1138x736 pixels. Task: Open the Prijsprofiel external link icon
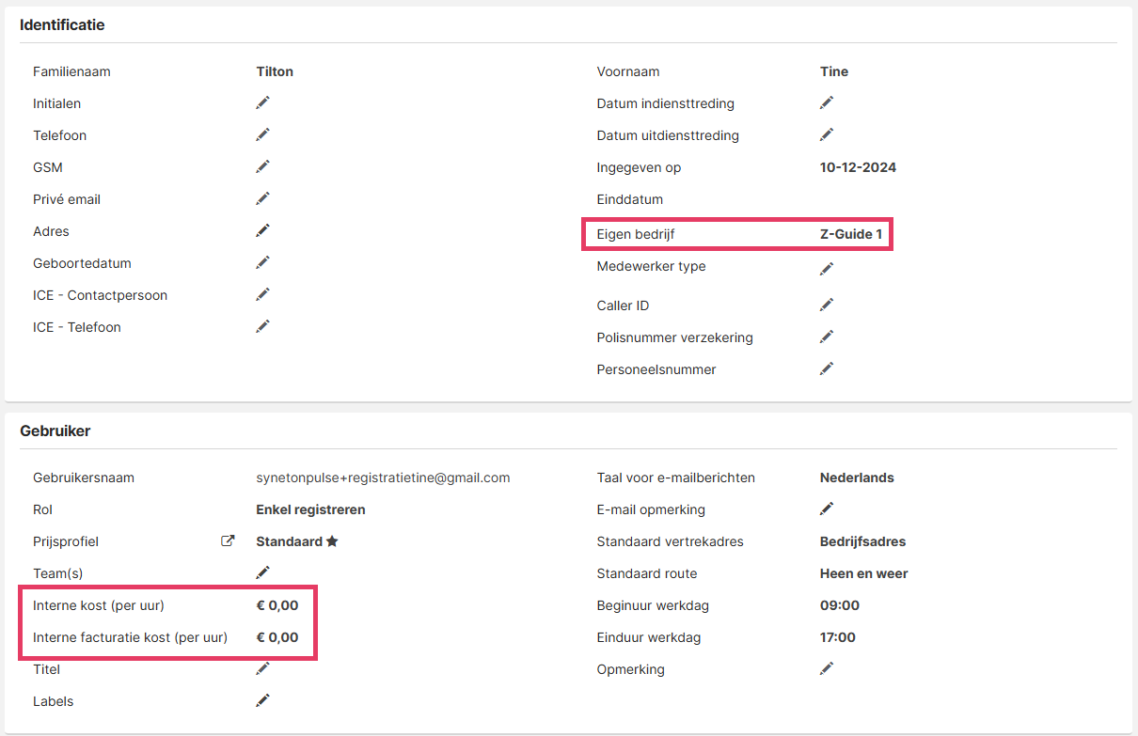tap(228, 541)
